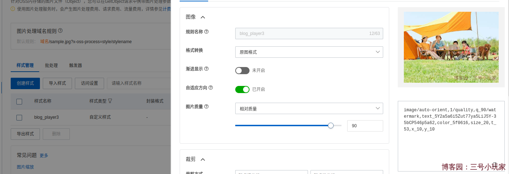Screen dimensions: 509x174
Task: Switch to the 触发器 tab
Action: 76,65
